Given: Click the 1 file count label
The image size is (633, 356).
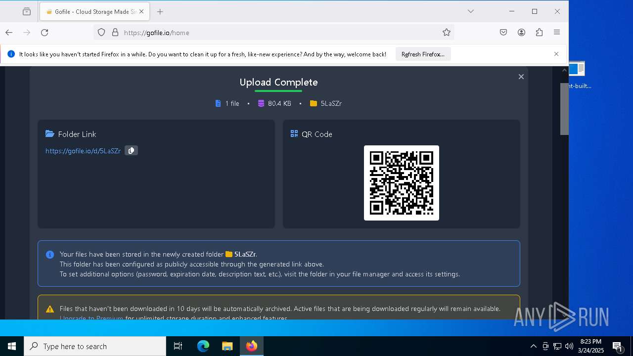Looking at the screenshot, I should click(232, 103).
